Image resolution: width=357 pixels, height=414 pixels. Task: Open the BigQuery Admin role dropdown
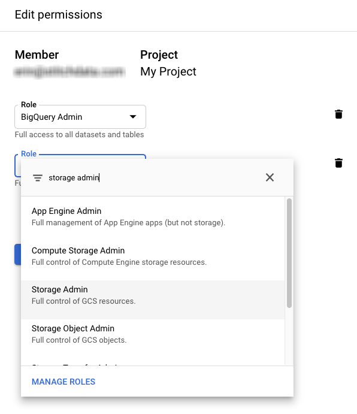(80, 117)
